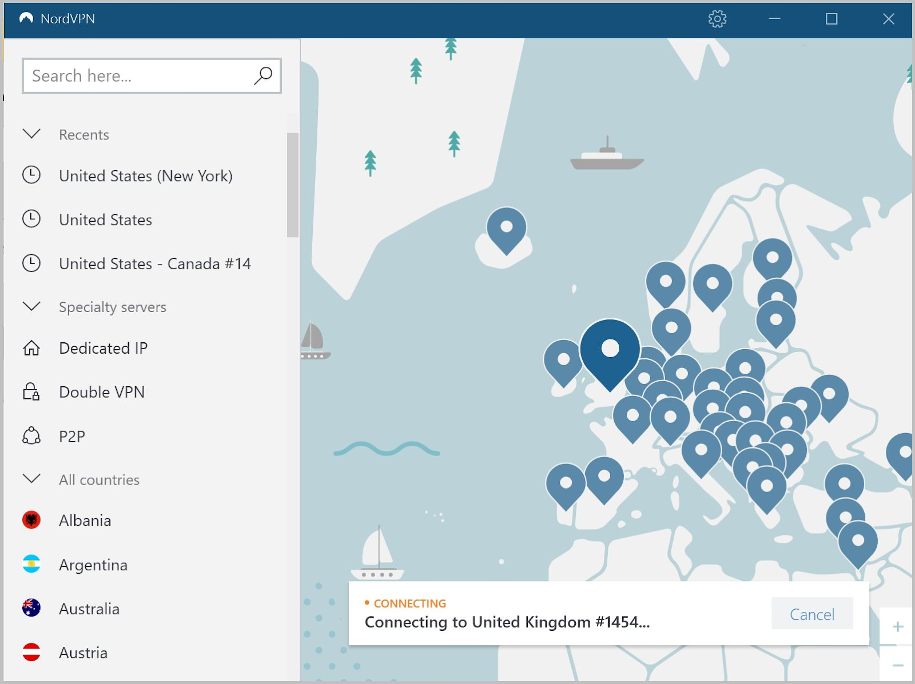Click inside the Search here field
Image resolution: width=915 pixels, height=684 pixels.
click(132, 75)
